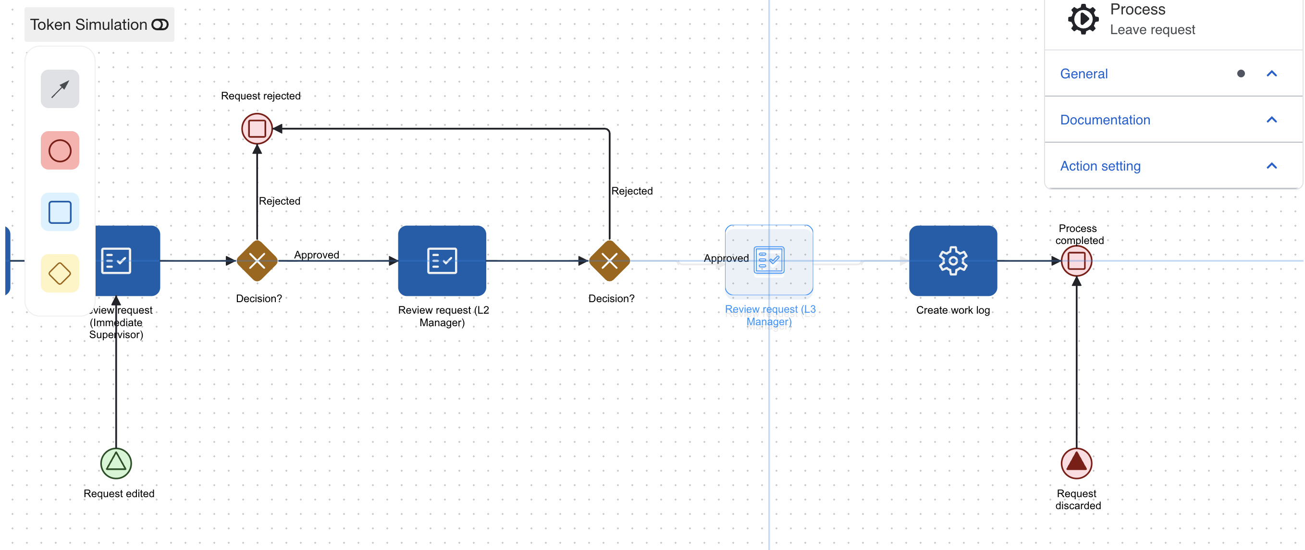This screenshot has width=1305, height=550.
Task: Click the Rejected label above the second gateway
Action: point(632,191)
